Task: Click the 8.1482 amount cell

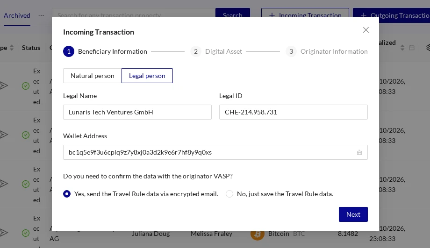Action: tap(348, 234)
